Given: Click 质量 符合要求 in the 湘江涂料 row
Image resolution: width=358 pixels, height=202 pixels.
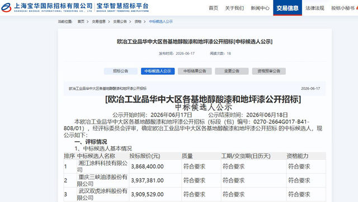Looking at the screenshot, I should (x=194, y=166).
